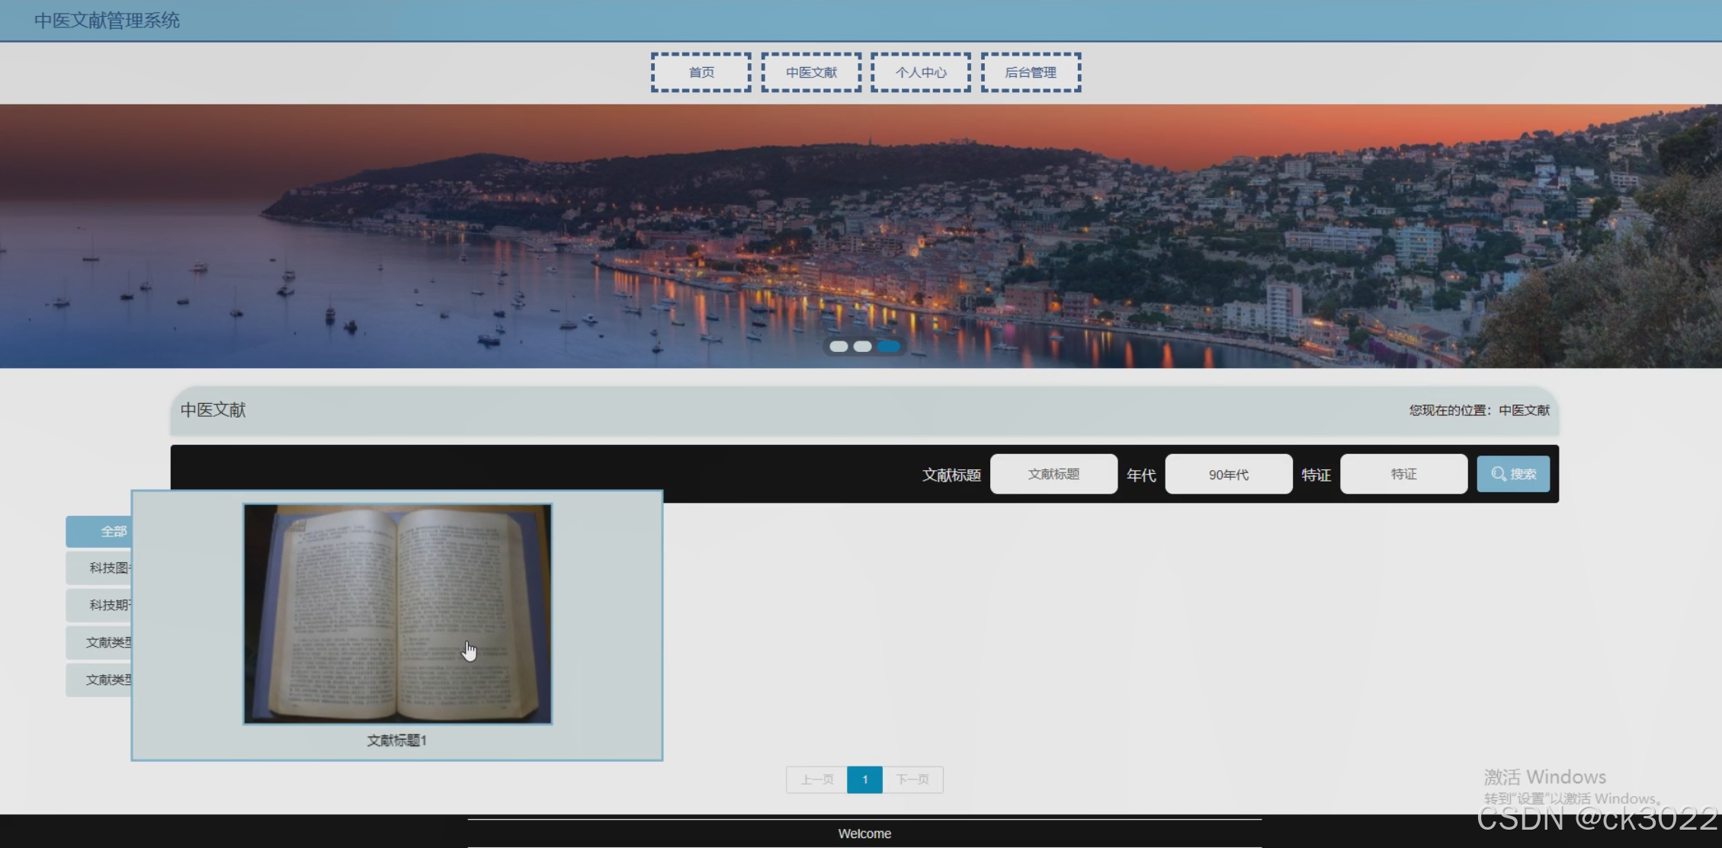The width and height of the screenshot is (1722, 848).
Task: Click the 文献标题1 item caption
Action: (x=396, y=741)
